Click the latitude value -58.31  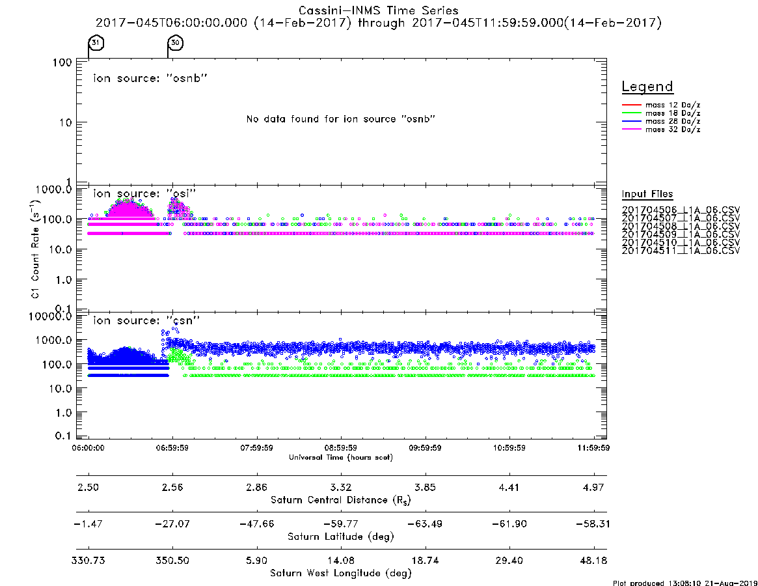[x=593, y=524]
